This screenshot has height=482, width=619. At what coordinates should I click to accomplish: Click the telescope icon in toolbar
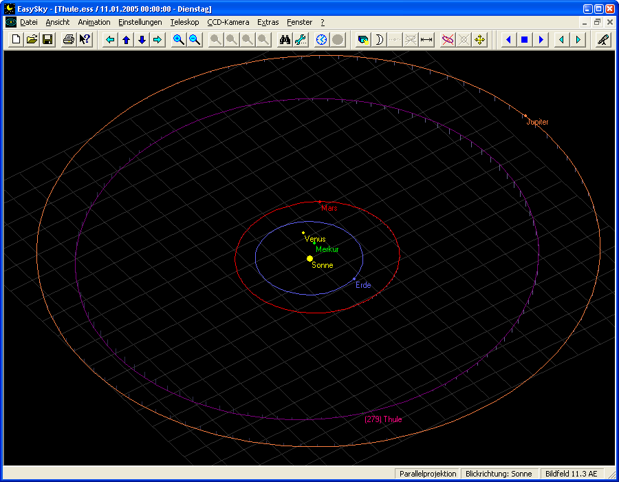(x=602, y=40)
